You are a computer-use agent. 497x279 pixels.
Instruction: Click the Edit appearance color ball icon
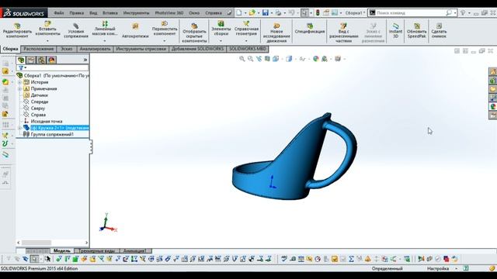point(316,59)
